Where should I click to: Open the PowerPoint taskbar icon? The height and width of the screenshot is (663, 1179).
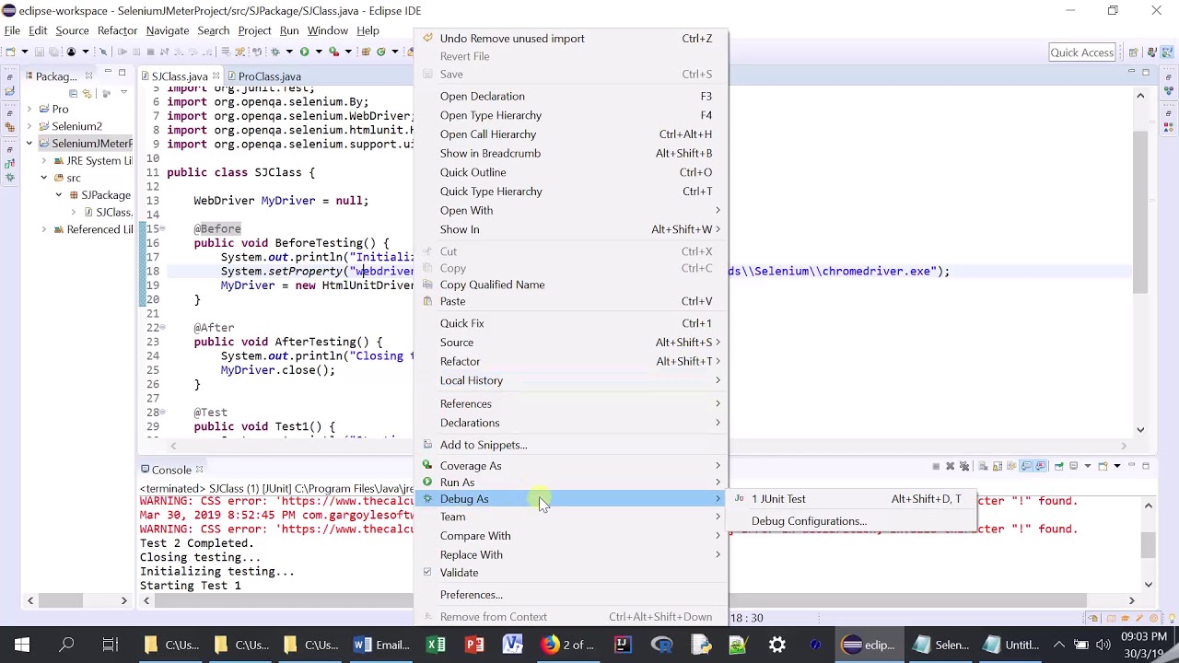(474, 645)
